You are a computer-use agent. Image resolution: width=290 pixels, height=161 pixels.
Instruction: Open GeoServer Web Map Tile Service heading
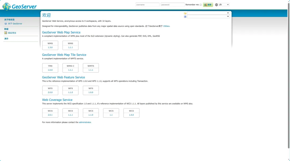[x=64, y=55]
